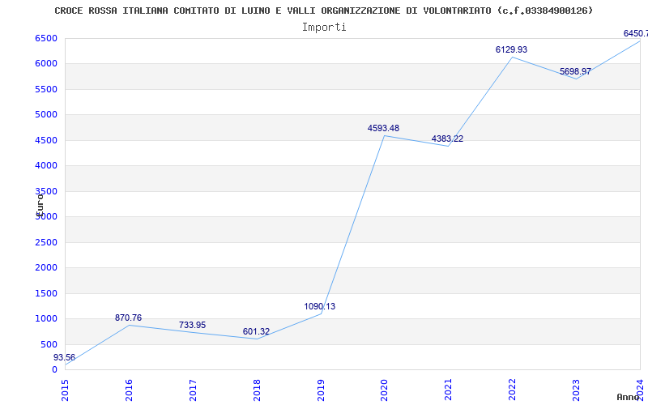The width and height of the screenshot is (648, 405).
Task: Select the 2023 year label
Action: click(x=576, y=390)
